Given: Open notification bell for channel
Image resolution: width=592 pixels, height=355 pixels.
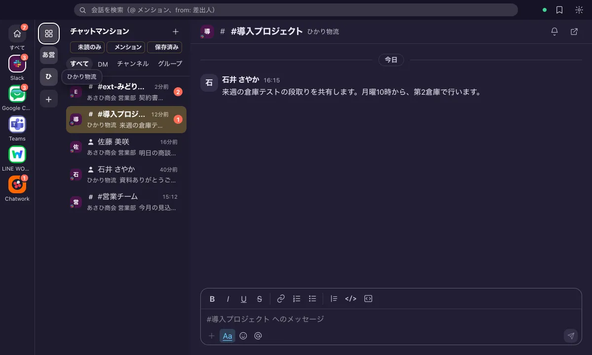Looking at the screenshot, I should click(x=555, y=32).
